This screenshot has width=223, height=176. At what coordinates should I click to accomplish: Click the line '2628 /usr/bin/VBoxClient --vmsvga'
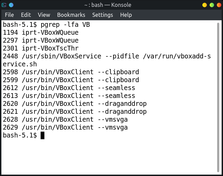click(x=65, y=120)
